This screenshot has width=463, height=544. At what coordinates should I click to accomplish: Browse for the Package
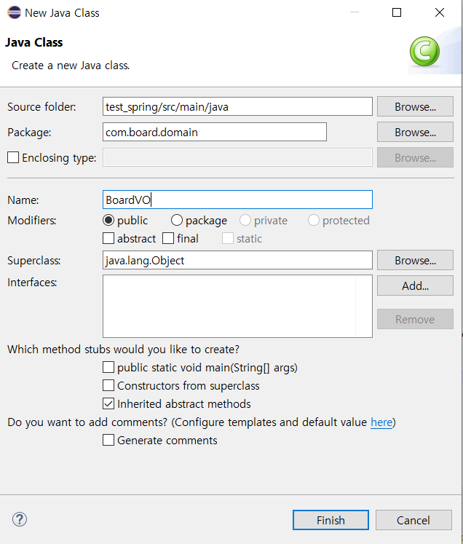pyautogui.click(x=415, y=132)
